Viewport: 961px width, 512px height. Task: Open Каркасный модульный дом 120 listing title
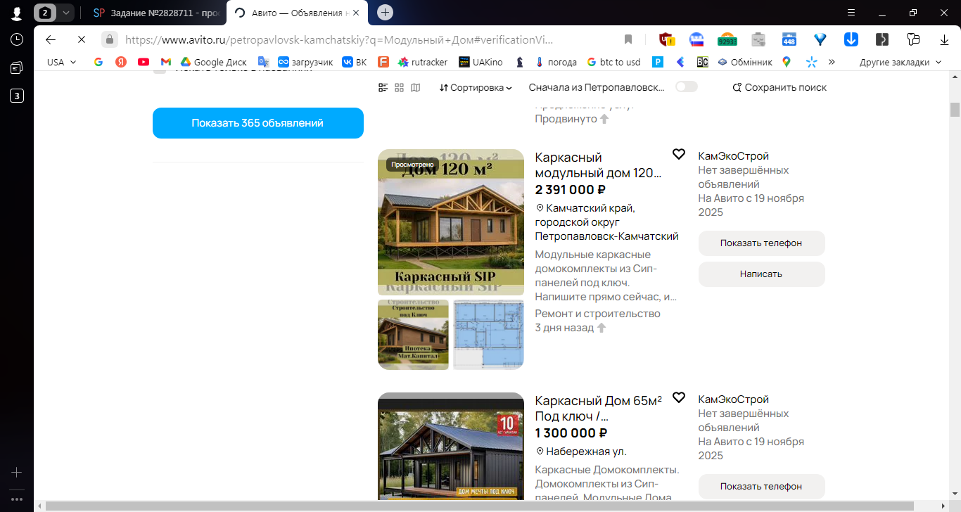click(598, 165)
